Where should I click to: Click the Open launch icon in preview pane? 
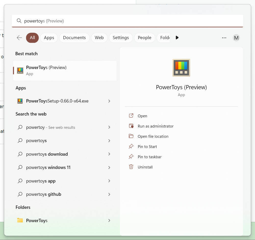tap(131, 116)
